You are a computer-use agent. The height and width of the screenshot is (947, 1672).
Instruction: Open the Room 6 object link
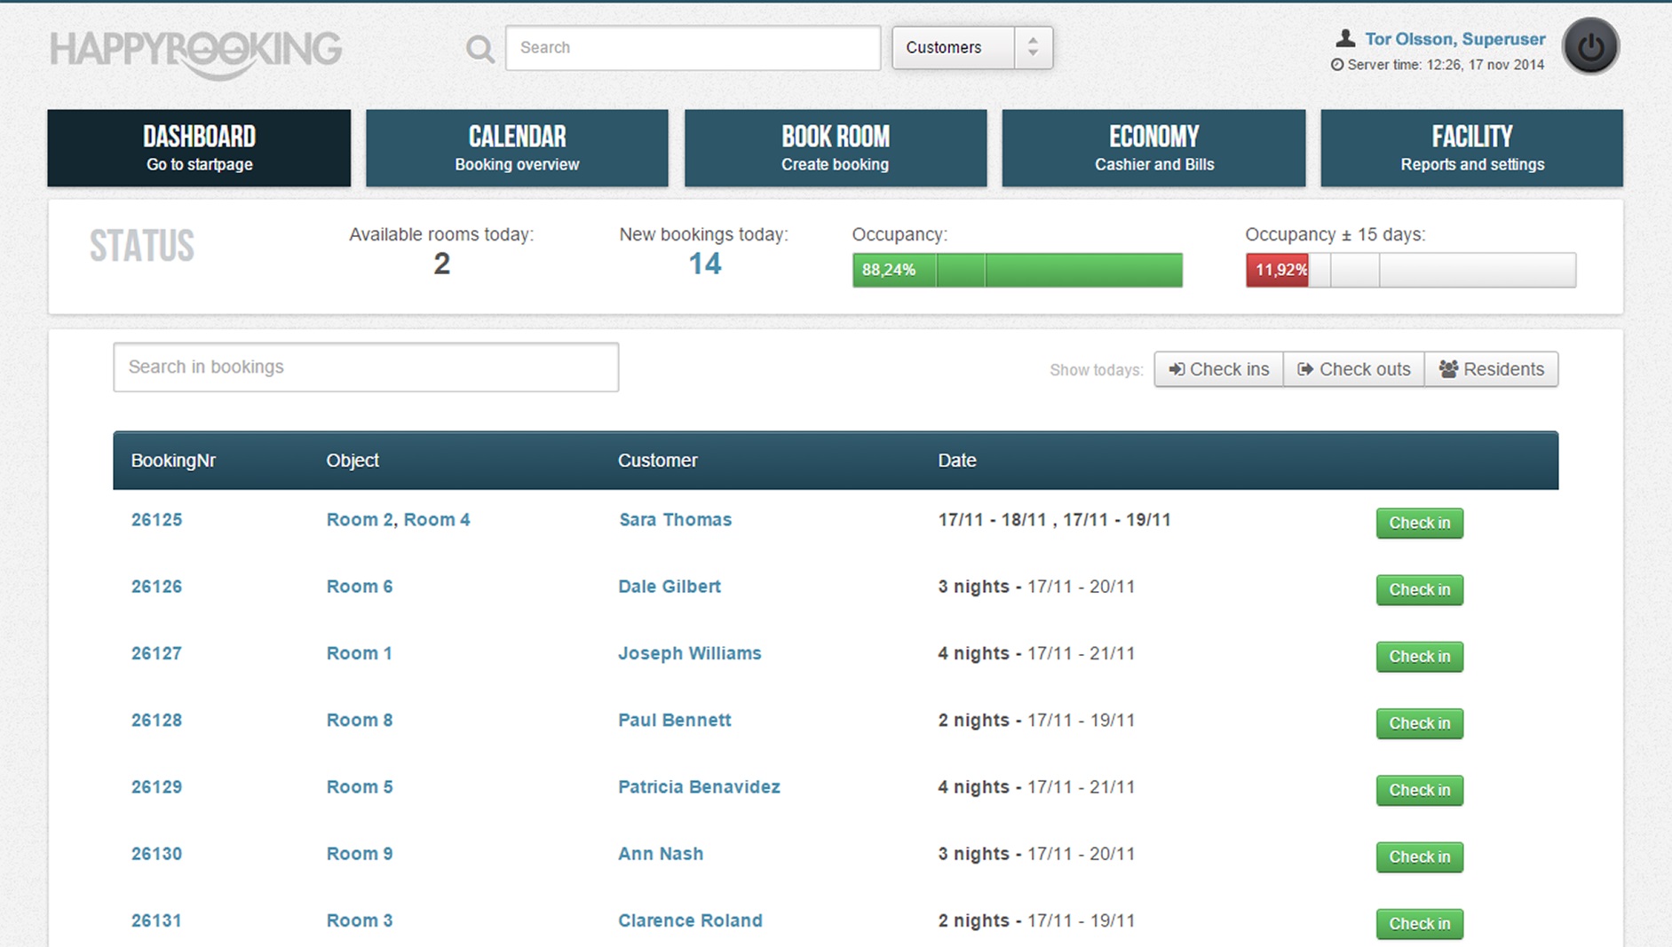click(360, 587)
